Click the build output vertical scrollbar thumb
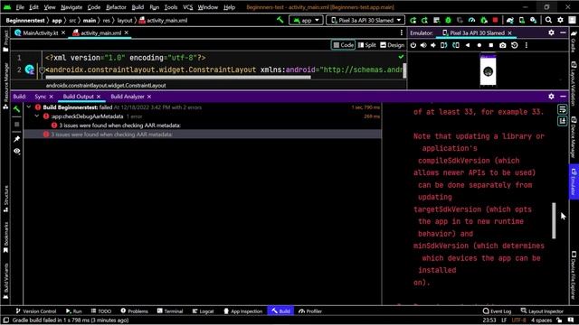579x325 pixels. (x=554, y=220)
